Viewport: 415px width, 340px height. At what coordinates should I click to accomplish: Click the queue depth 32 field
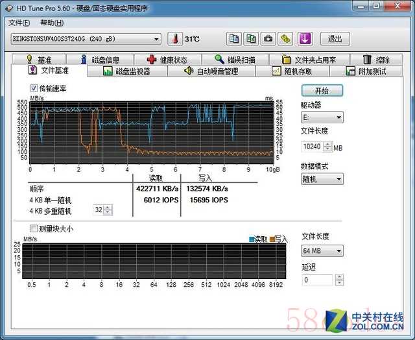(x=99, y=210)
